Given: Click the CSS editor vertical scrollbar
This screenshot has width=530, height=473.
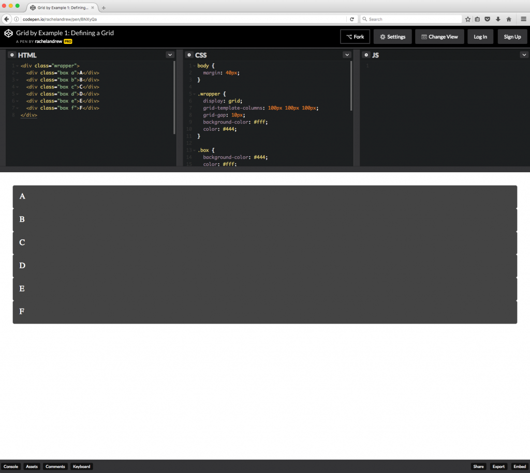Looking at the screenshot, I should click(x=351, y=85).
